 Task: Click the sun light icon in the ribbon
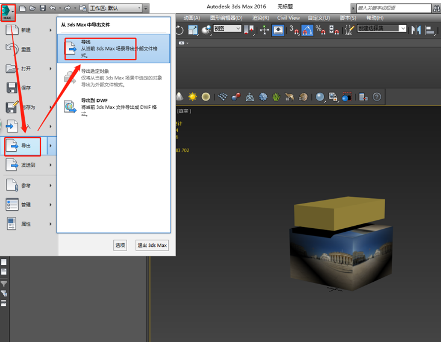pyautogui.click(x=193, y=97)
